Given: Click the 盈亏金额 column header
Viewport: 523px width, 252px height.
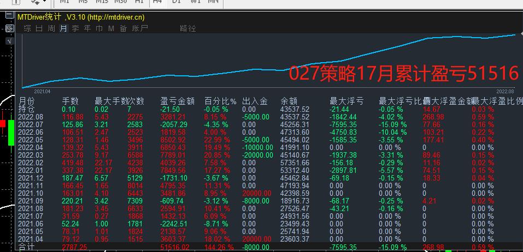Looking at the screenshot, I should pos(178,101).
